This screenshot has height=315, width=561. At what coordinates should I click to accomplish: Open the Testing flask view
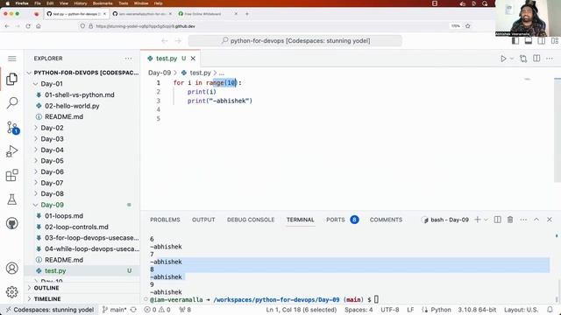(x=11, y=199)
